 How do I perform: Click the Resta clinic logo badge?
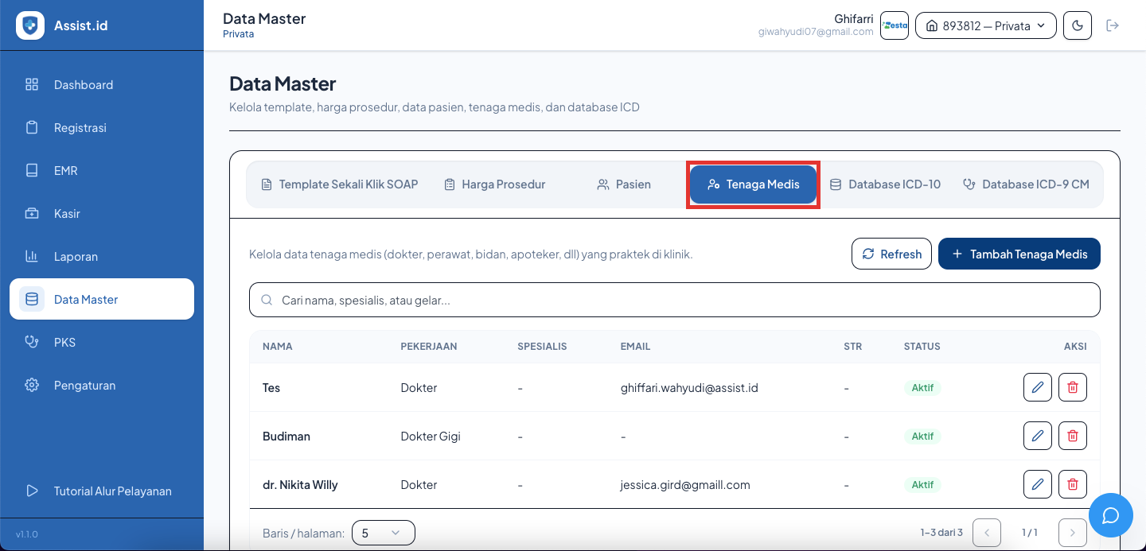click(895, 25)
